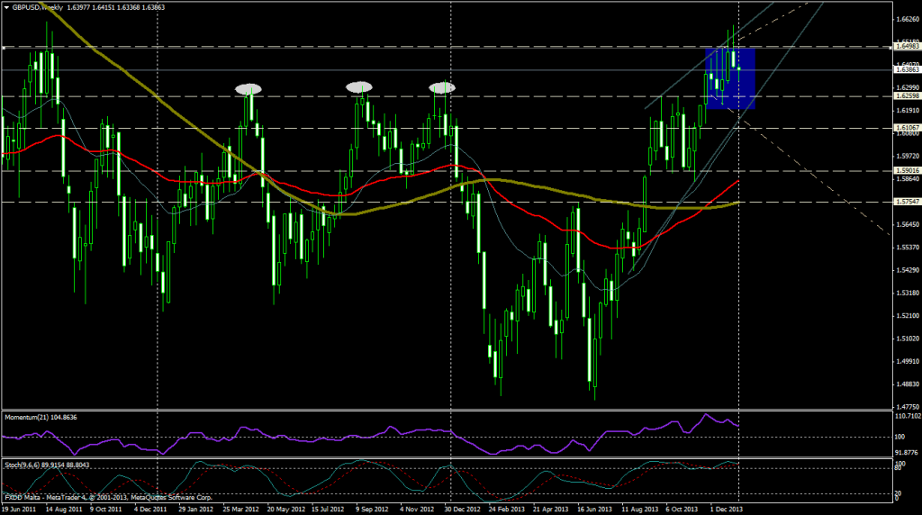Click the current price label 1.63863
Viewport: 922px width, 515px height.
[x=905, y=69]
